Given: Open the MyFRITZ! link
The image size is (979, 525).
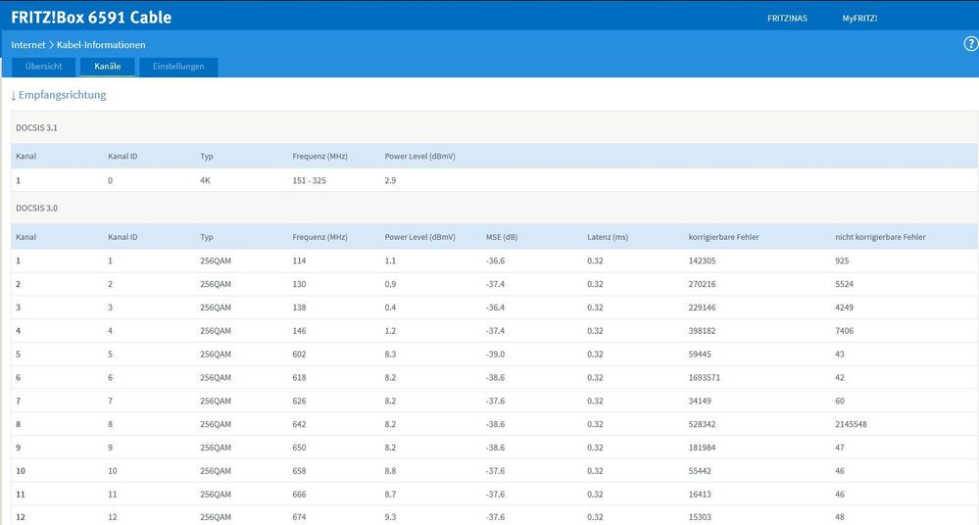Looking at the screenshot, I should [859, 18].
